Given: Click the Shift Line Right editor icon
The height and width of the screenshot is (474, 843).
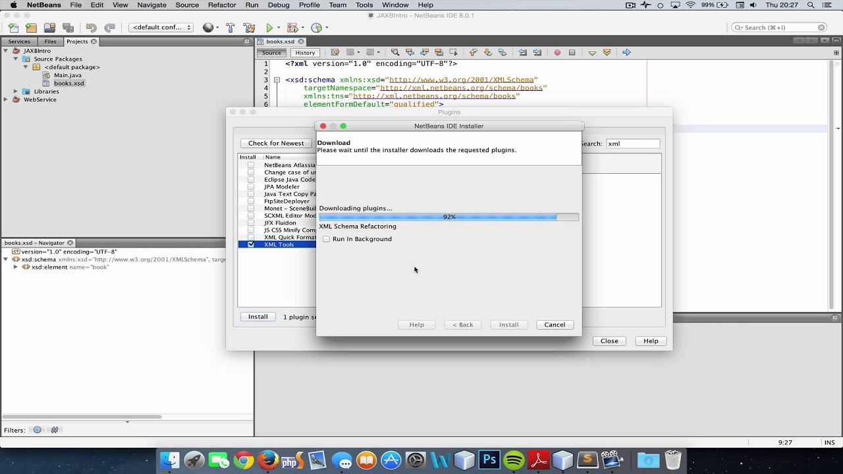Looking at the screenshot, I should (x=537, y=53).
